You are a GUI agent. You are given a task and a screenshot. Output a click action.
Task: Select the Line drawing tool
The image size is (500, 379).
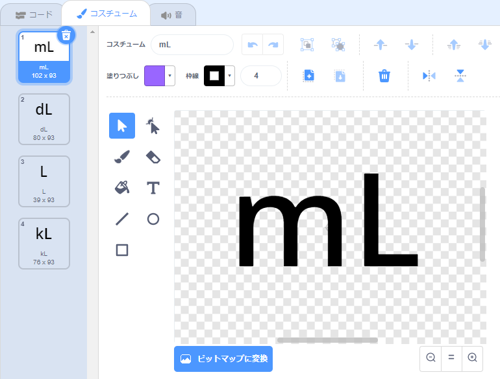pyautogui.click(x=122, y=219)
